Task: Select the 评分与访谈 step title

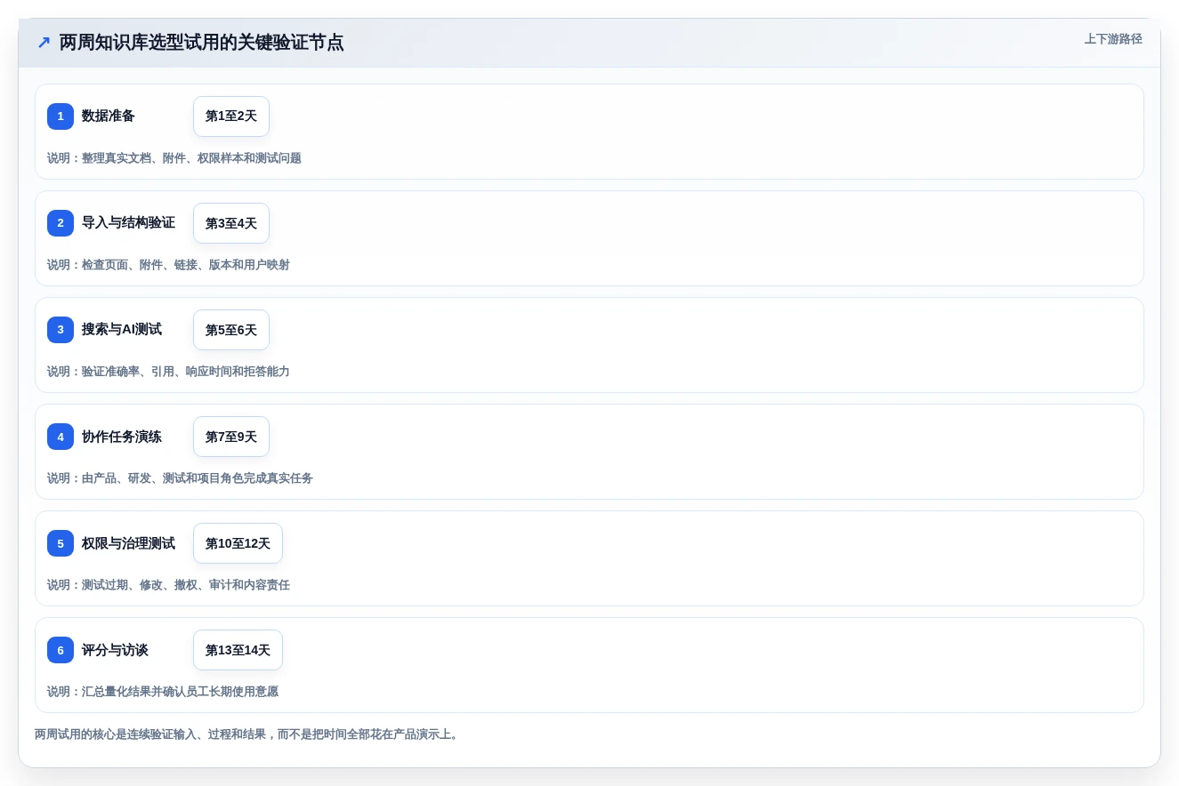Action: coord(115,650)
